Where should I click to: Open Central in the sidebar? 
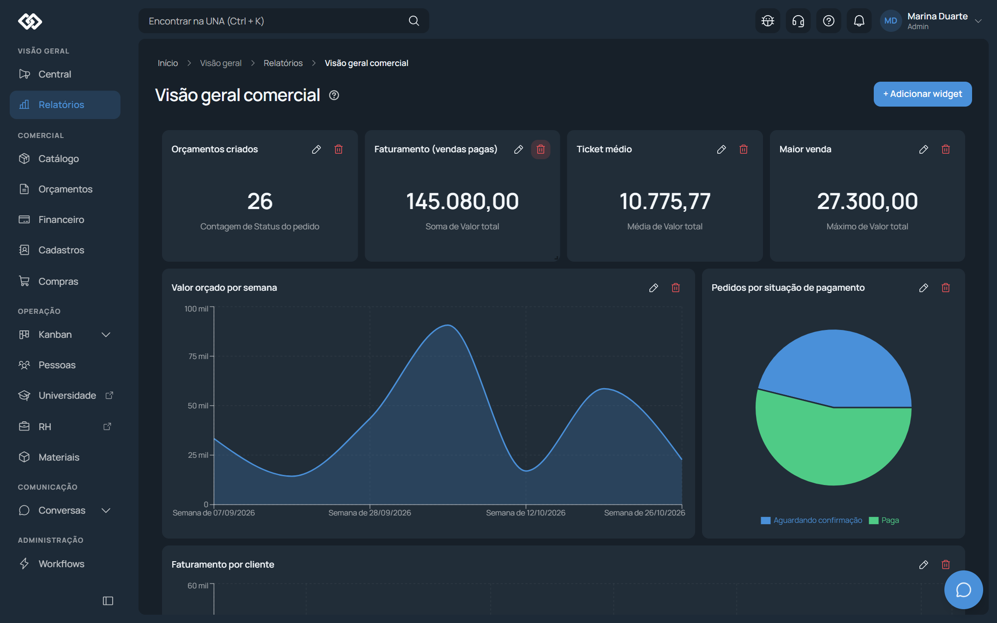(x=65, y=74)
